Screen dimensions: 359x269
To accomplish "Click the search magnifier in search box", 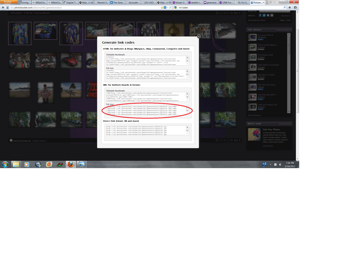I will 284,8.
